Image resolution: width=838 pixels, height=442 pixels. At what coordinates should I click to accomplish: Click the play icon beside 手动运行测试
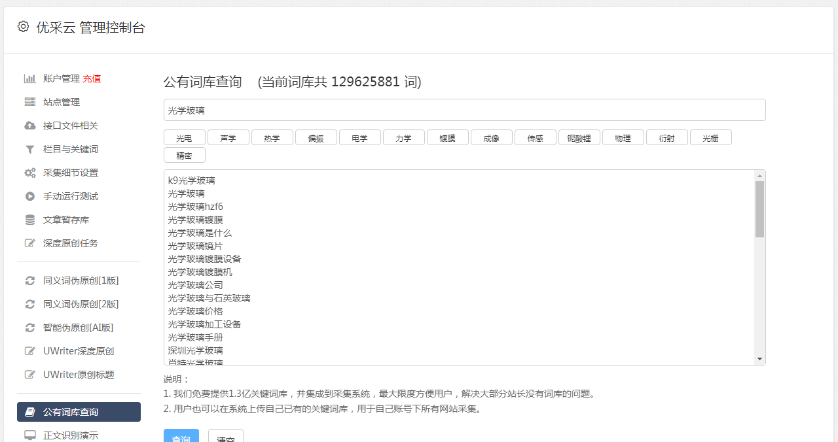pos(29,196)
